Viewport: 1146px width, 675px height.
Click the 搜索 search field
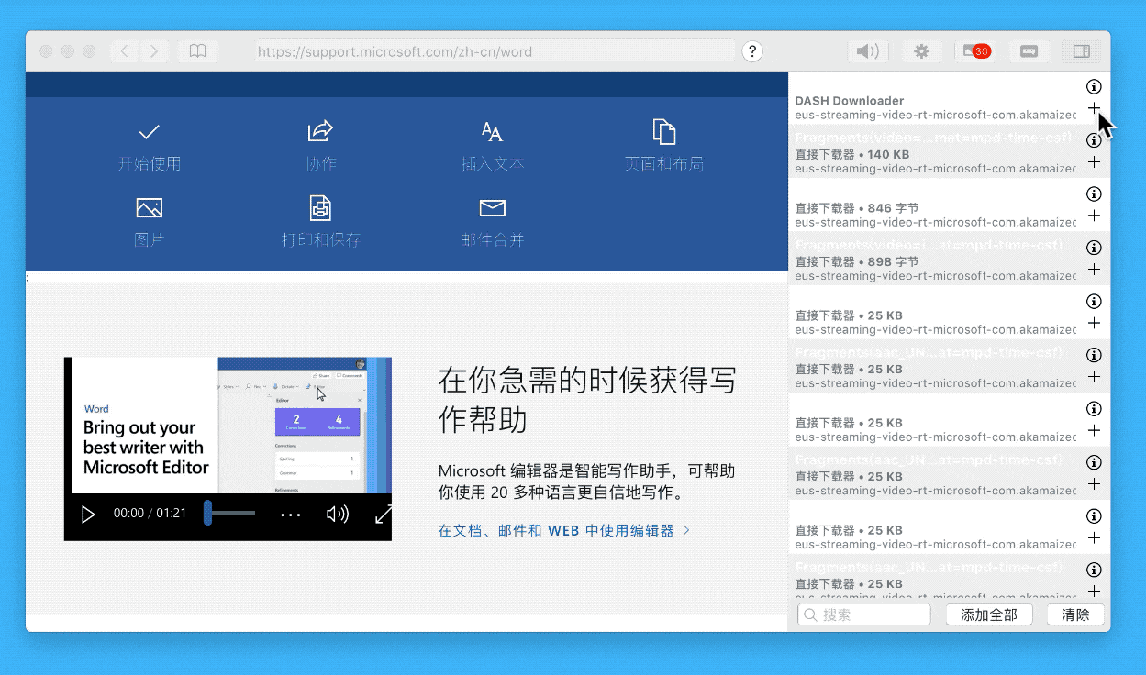coord(864,614)
